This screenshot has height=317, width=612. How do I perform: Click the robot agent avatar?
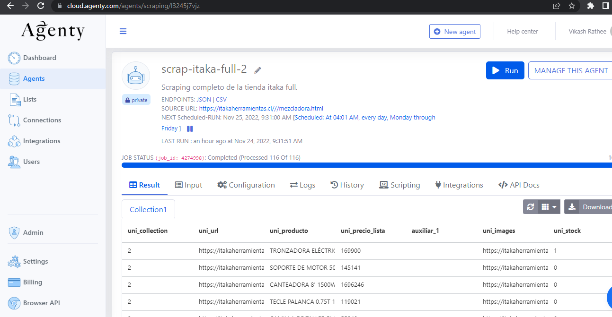click(x=136, y=76)
